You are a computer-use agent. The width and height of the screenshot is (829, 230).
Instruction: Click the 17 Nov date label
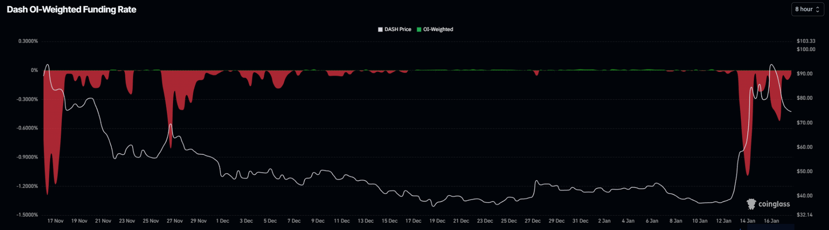(55, 221)
